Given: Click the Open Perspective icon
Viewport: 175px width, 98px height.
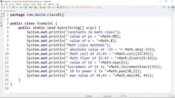Looking at the screenshot, I should pos(169,7).
